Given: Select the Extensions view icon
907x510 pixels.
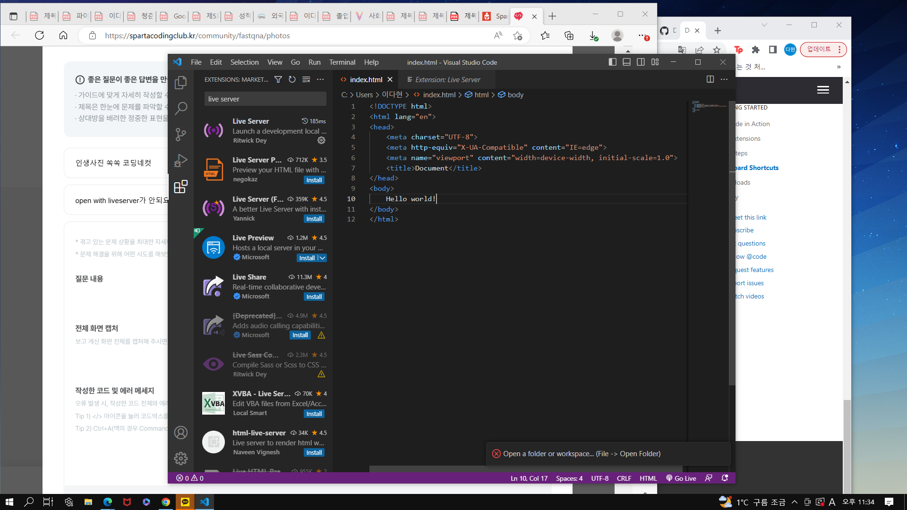Looking at the screenshot, I should pyautogui.click(x=180, y=187).
